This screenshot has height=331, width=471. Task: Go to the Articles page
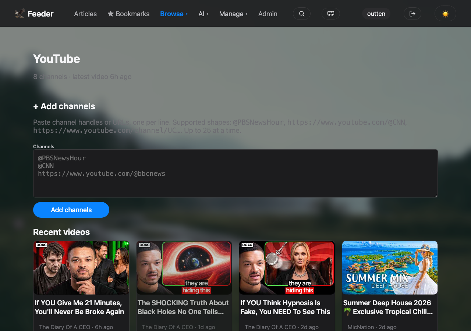coord(85,14)
